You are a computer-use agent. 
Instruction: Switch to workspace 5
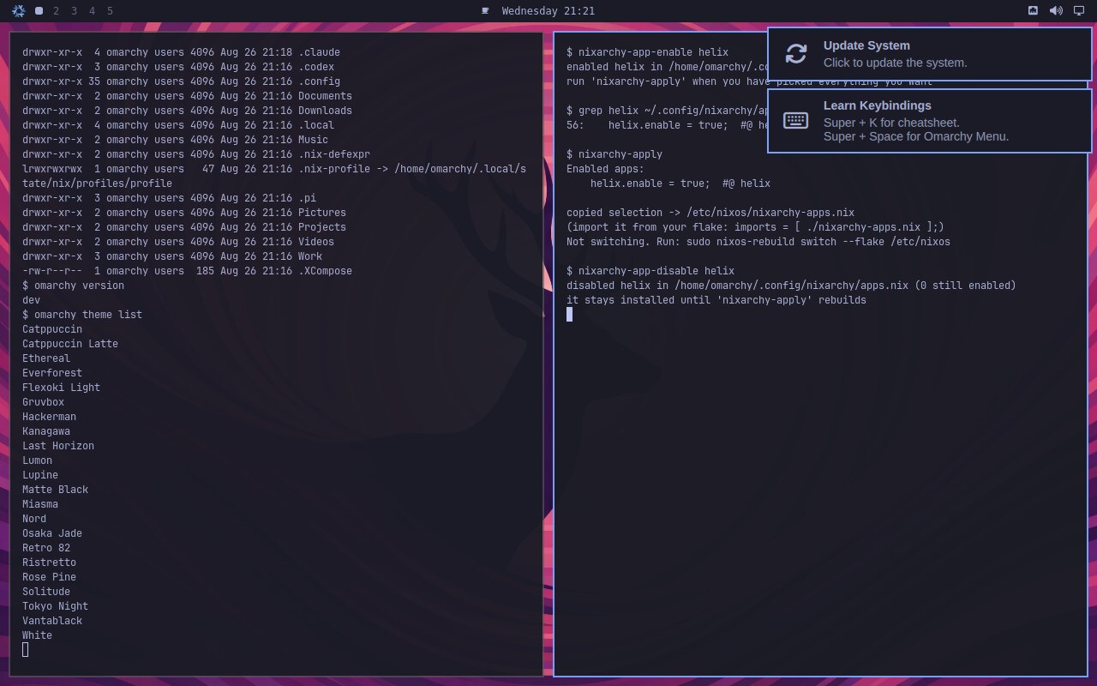[110, 11]
